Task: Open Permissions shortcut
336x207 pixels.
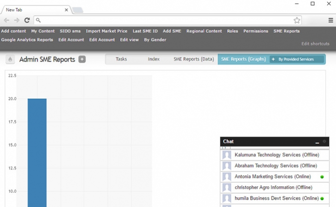Action: [x=255, y=31]
